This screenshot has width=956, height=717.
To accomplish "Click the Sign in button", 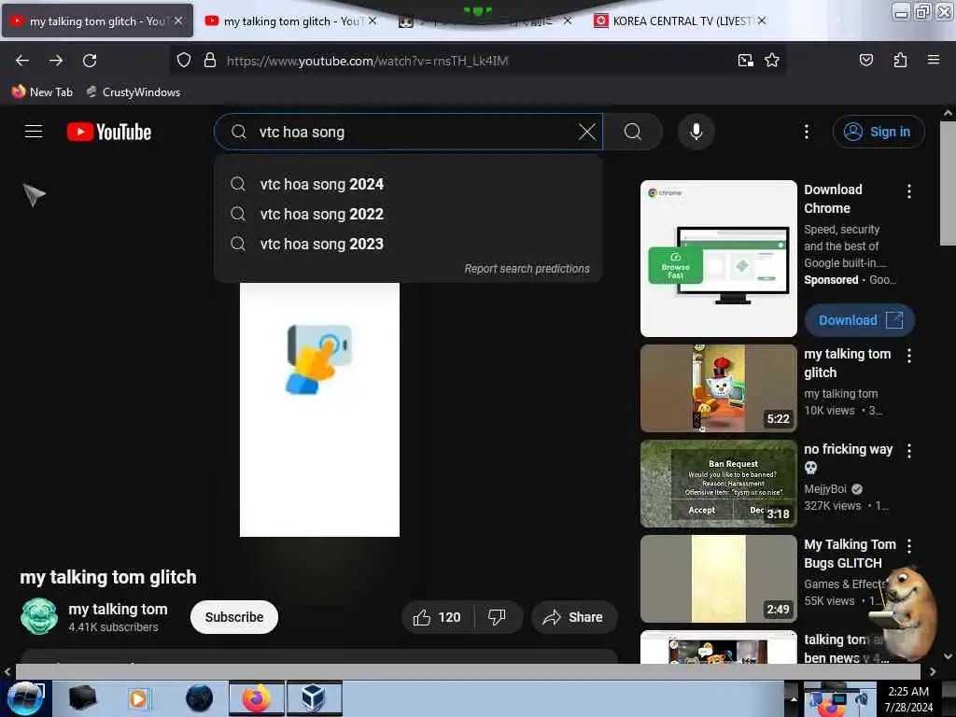I will pyautogui.click(x=879, y=132).
